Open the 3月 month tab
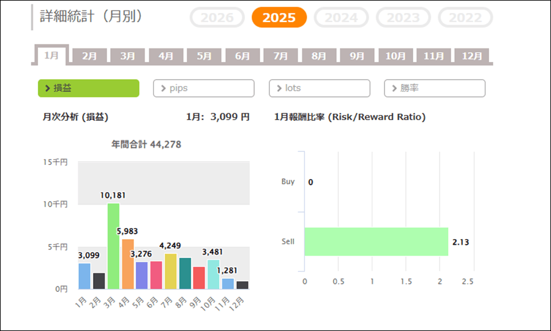This screenshot has height=331, width=551. pos(127,56)
